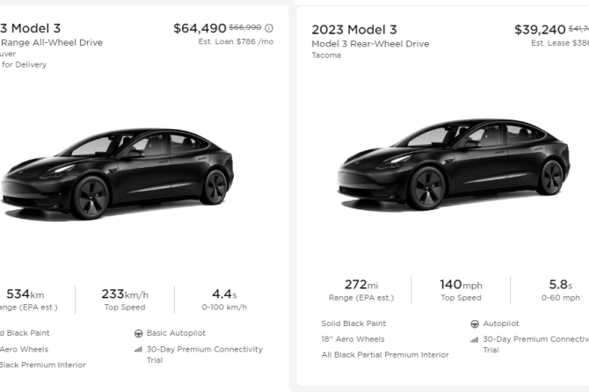The height and width of the screenshot is (392, 589).
Task: Click the $39,240 price
Action: (540, 29)
